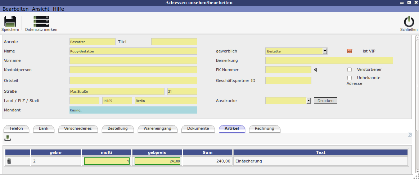Click the Datensatz merken icon

[x=41, y=22]
